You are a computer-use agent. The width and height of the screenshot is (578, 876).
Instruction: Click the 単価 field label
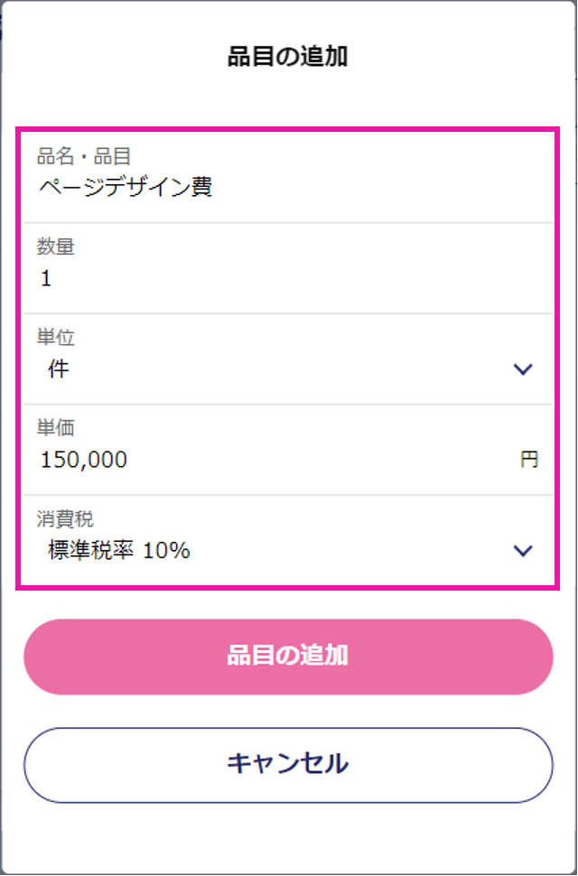(x=56, y=428)
